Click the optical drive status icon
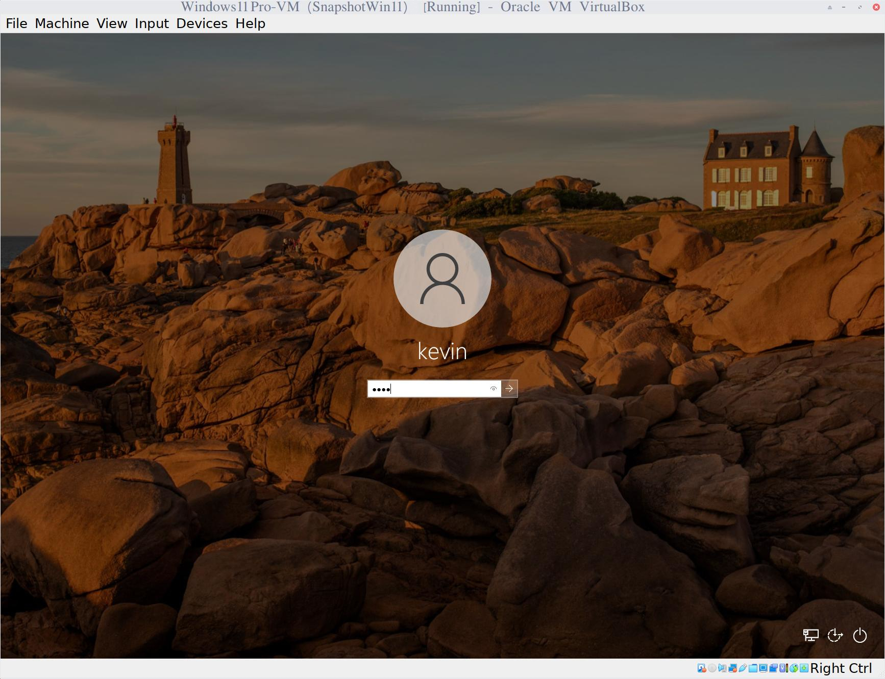 712,668
